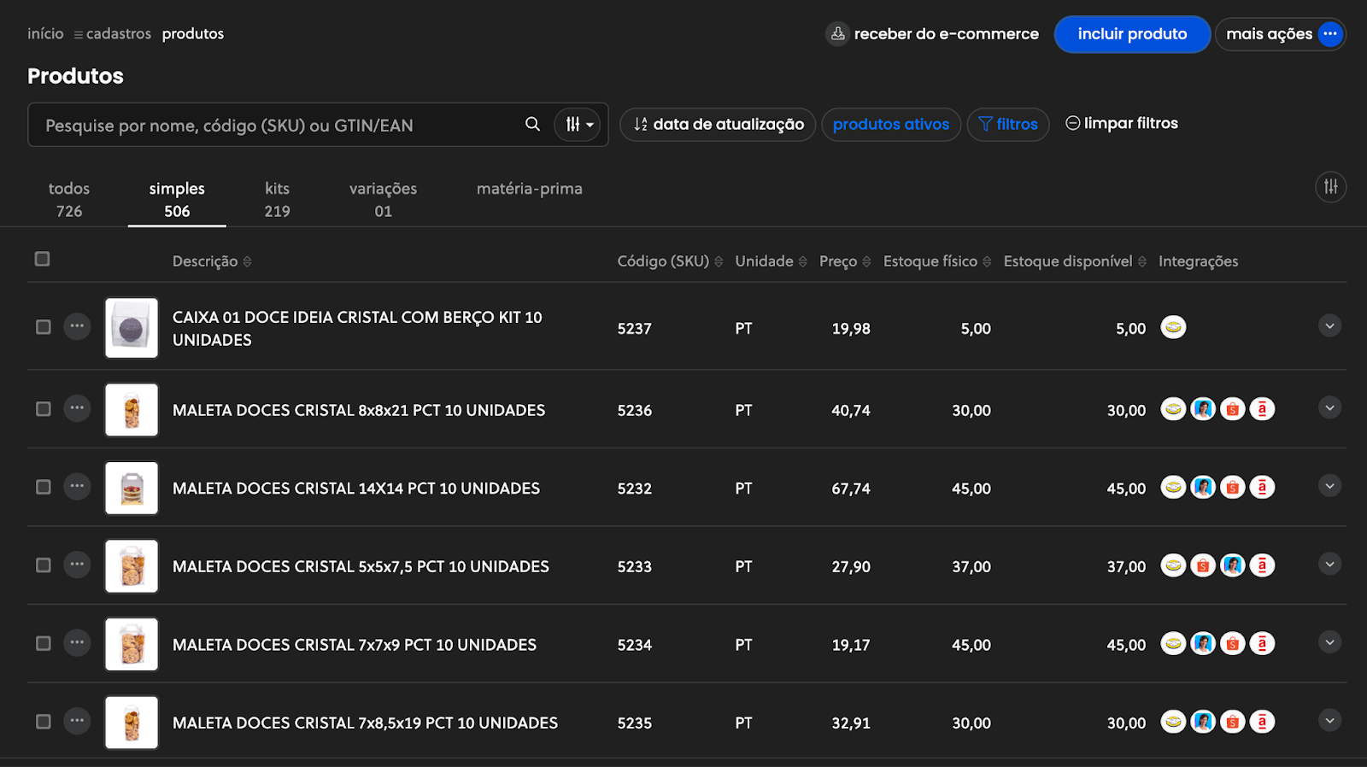Expand row details for SKU 5234

point(1329,642)
